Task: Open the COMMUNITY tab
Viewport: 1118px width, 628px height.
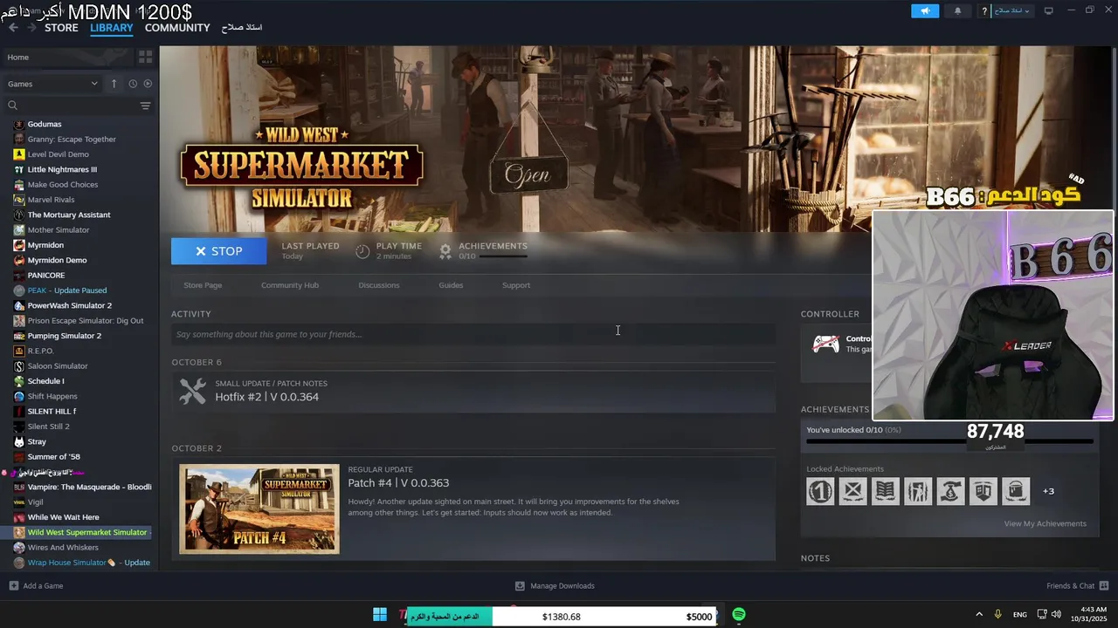Action: 177,28
